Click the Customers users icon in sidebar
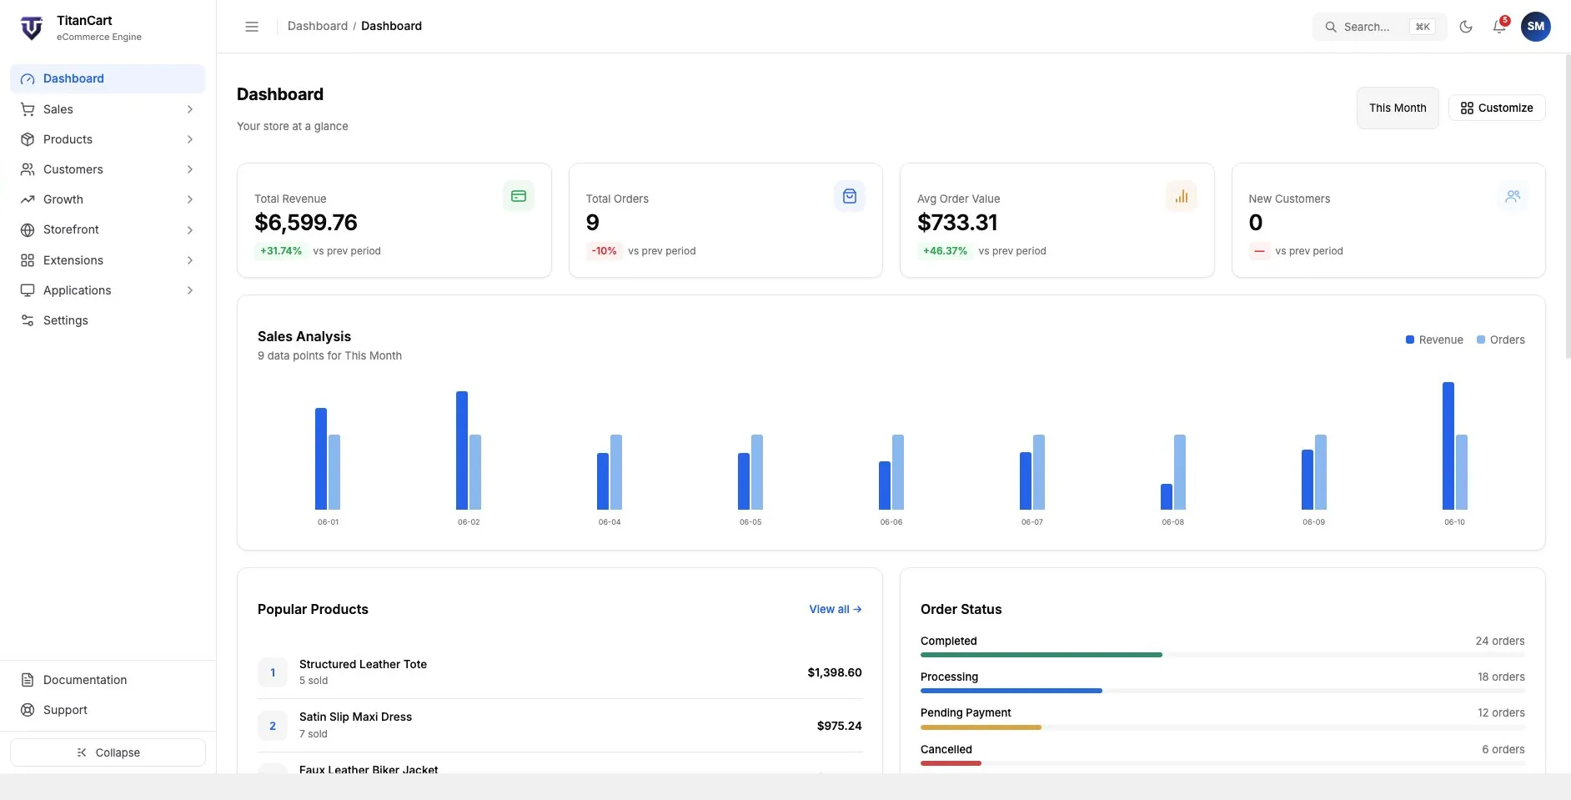This screenshot has width=1571, height=800. pyautogui.click(x=28, y=169)
